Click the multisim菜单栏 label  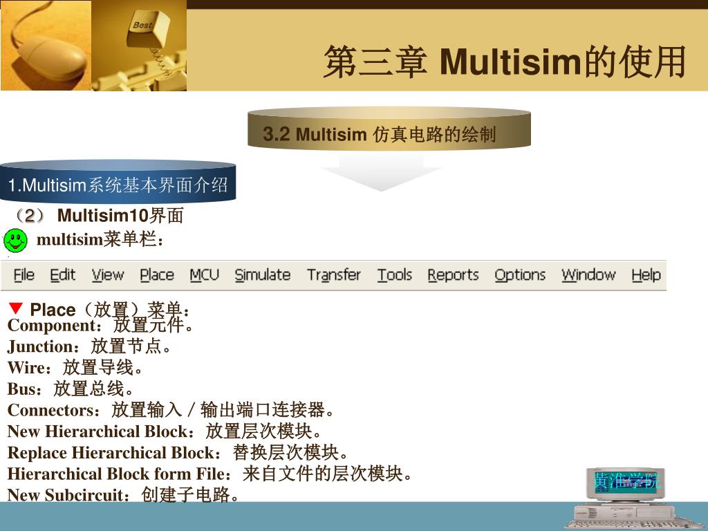tap(100, 239)
